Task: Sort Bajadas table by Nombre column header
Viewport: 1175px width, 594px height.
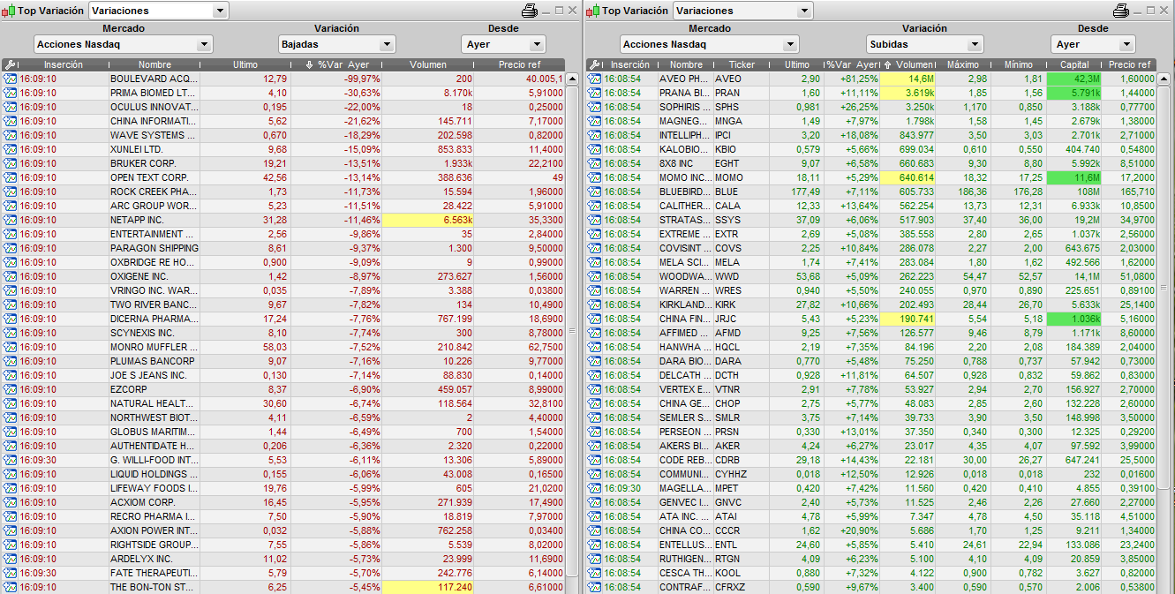Action: point(154,64)
